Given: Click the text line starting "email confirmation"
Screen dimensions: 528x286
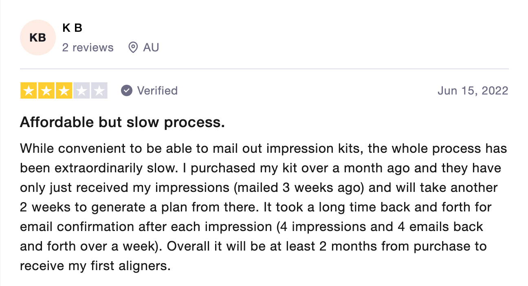Looking at the screenshot, I should (251, 227).
